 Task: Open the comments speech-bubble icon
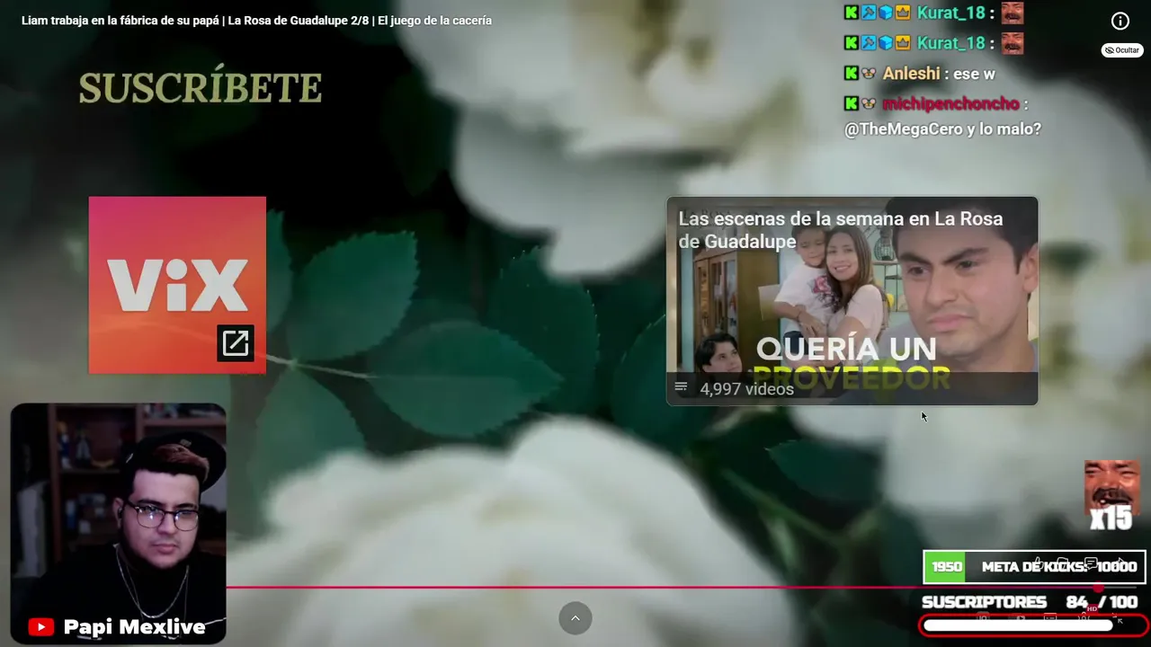1091,565
